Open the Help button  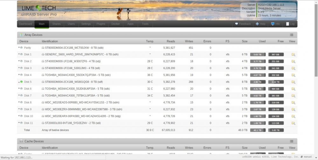(261, 24)
